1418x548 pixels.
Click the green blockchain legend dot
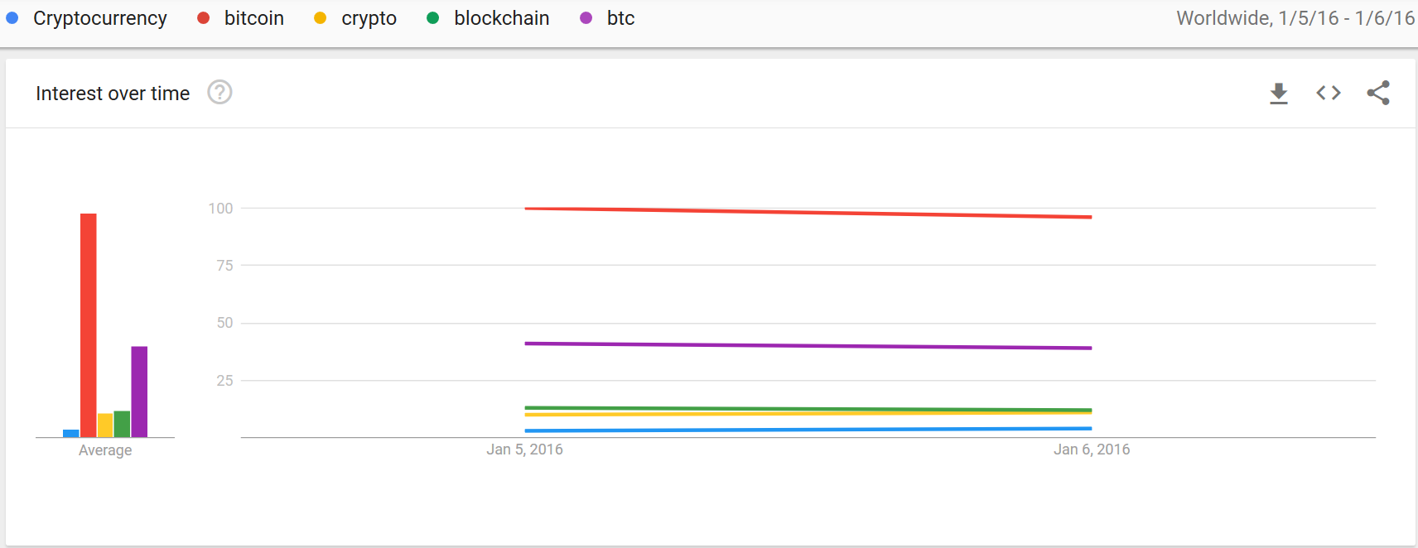pos(433,18)
